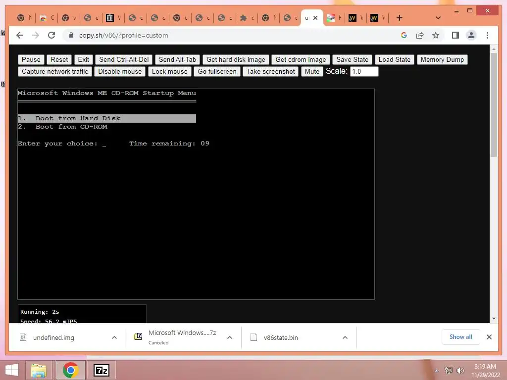Click the Save State button
The width and height of the screenshot is (507, 380).
coord(352,59)
